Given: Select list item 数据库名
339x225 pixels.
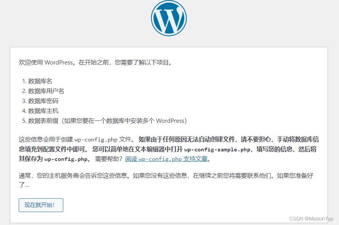Looking at the screenshot, I should [40, 81].
